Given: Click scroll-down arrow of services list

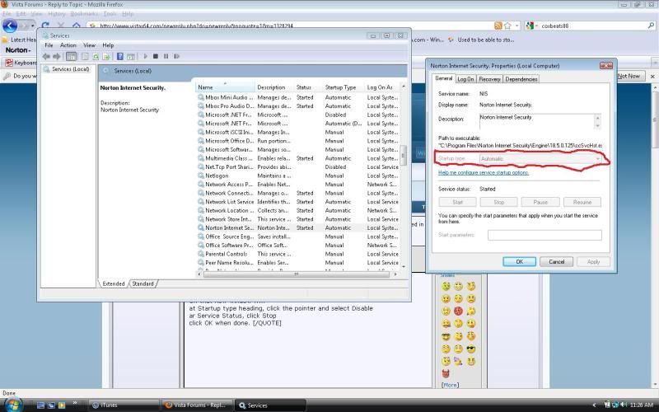Looking at the screenshot, I should pyautogui.click(x=404, y=266).
